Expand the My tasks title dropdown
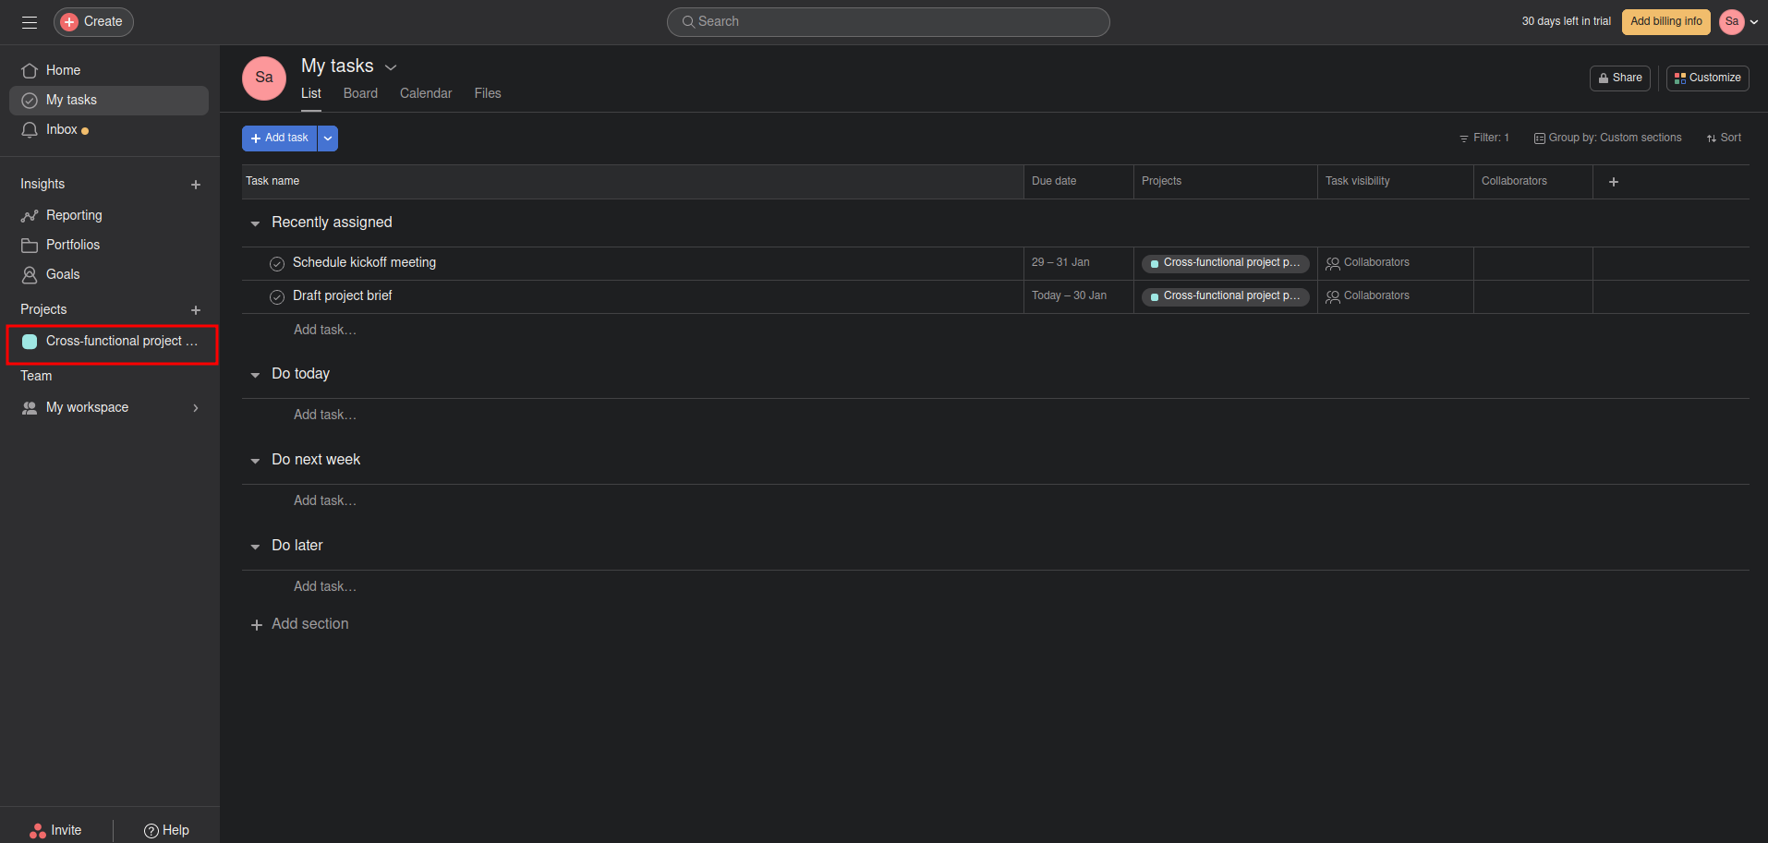 391,67
